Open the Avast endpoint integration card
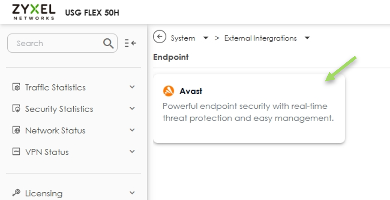The width and height of the screenshot is (390, 200). (x=249, y=108)
